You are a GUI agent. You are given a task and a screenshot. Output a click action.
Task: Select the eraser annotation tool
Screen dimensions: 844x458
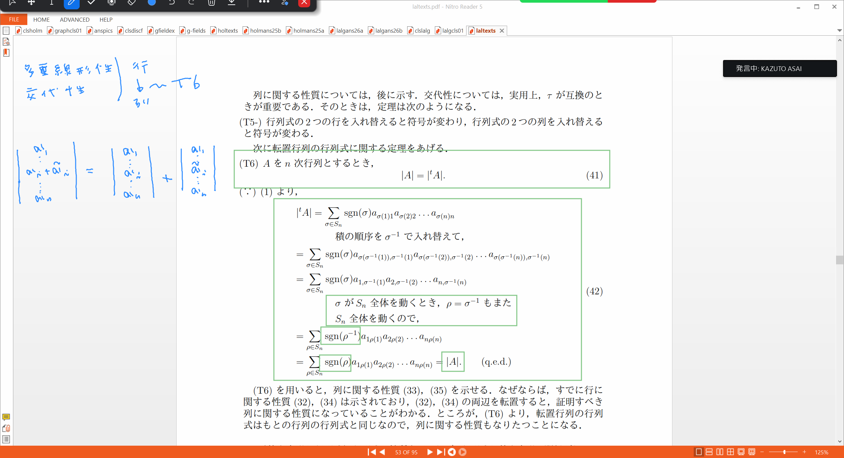tap(131, 3)
